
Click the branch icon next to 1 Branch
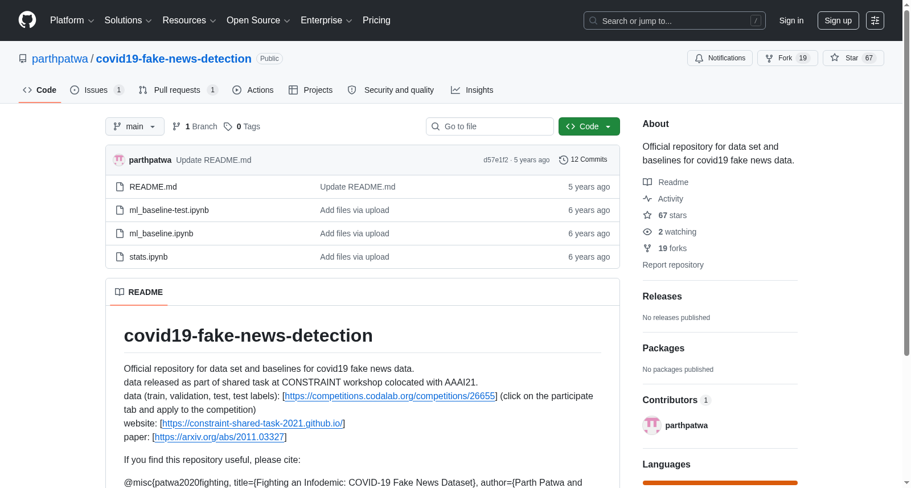tap(177, 126)
